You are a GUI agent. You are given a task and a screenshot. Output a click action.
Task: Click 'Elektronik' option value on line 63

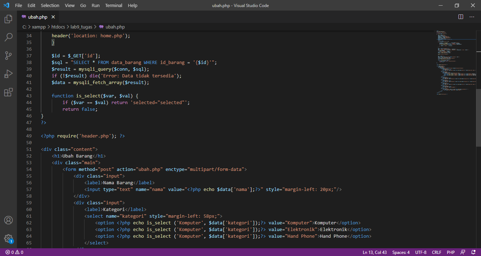[301, 229]
